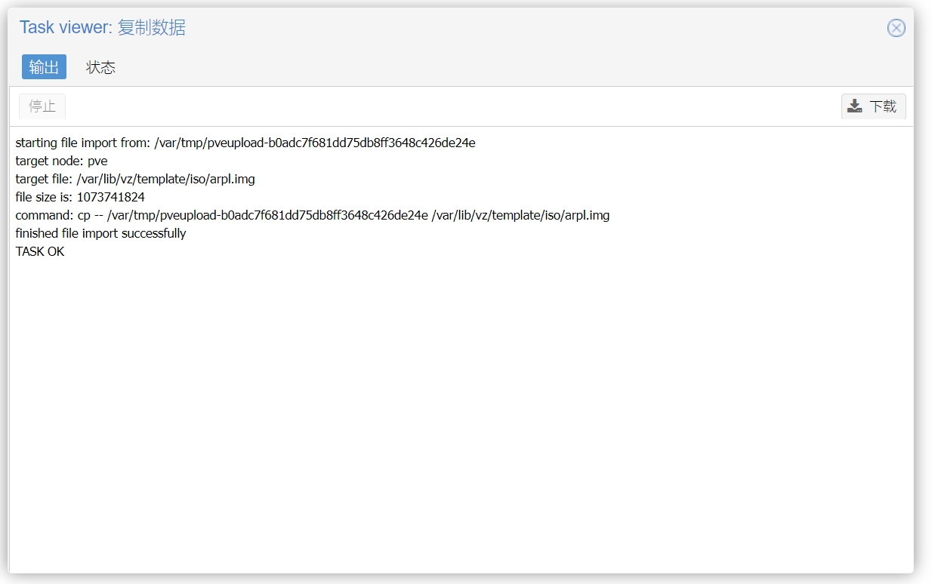932x584 pixels.
Task: Click the pveupload temp path in first line
Action: [315, 143]
